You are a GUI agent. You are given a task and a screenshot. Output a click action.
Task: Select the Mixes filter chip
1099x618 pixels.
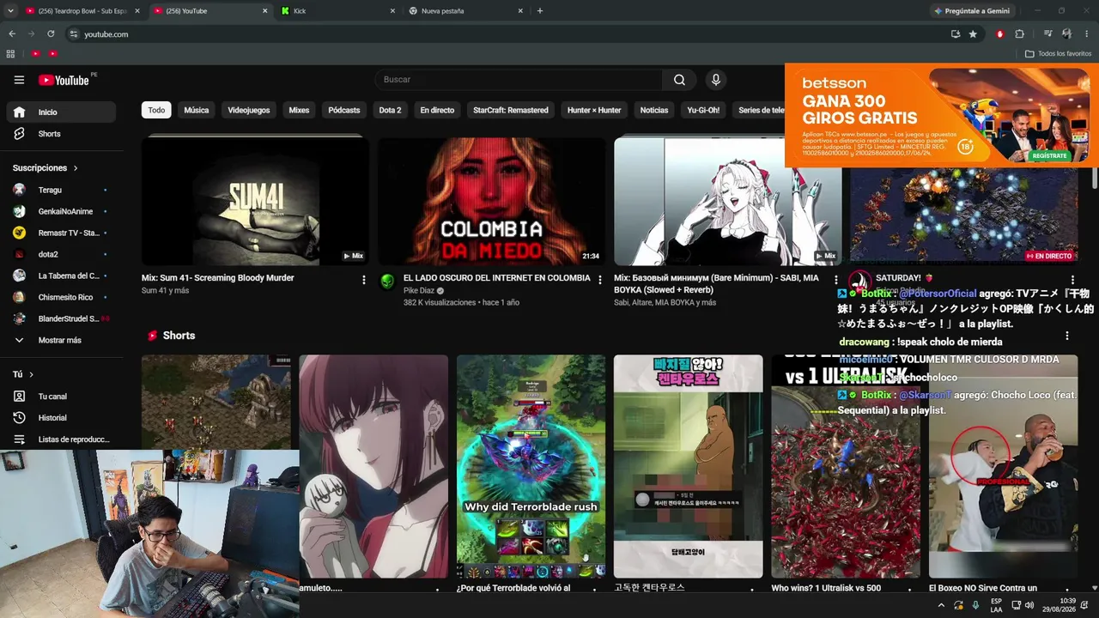point(299,110)
